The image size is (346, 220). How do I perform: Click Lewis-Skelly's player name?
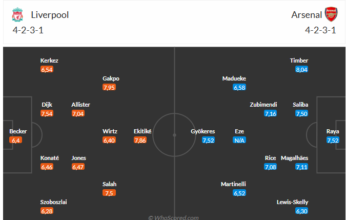[292, 202]
